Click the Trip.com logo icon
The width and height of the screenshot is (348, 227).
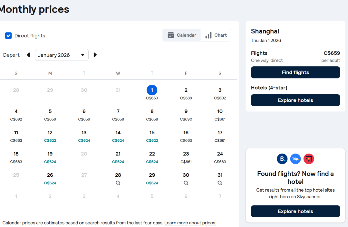pyautogui.click(x=295, y=159)
